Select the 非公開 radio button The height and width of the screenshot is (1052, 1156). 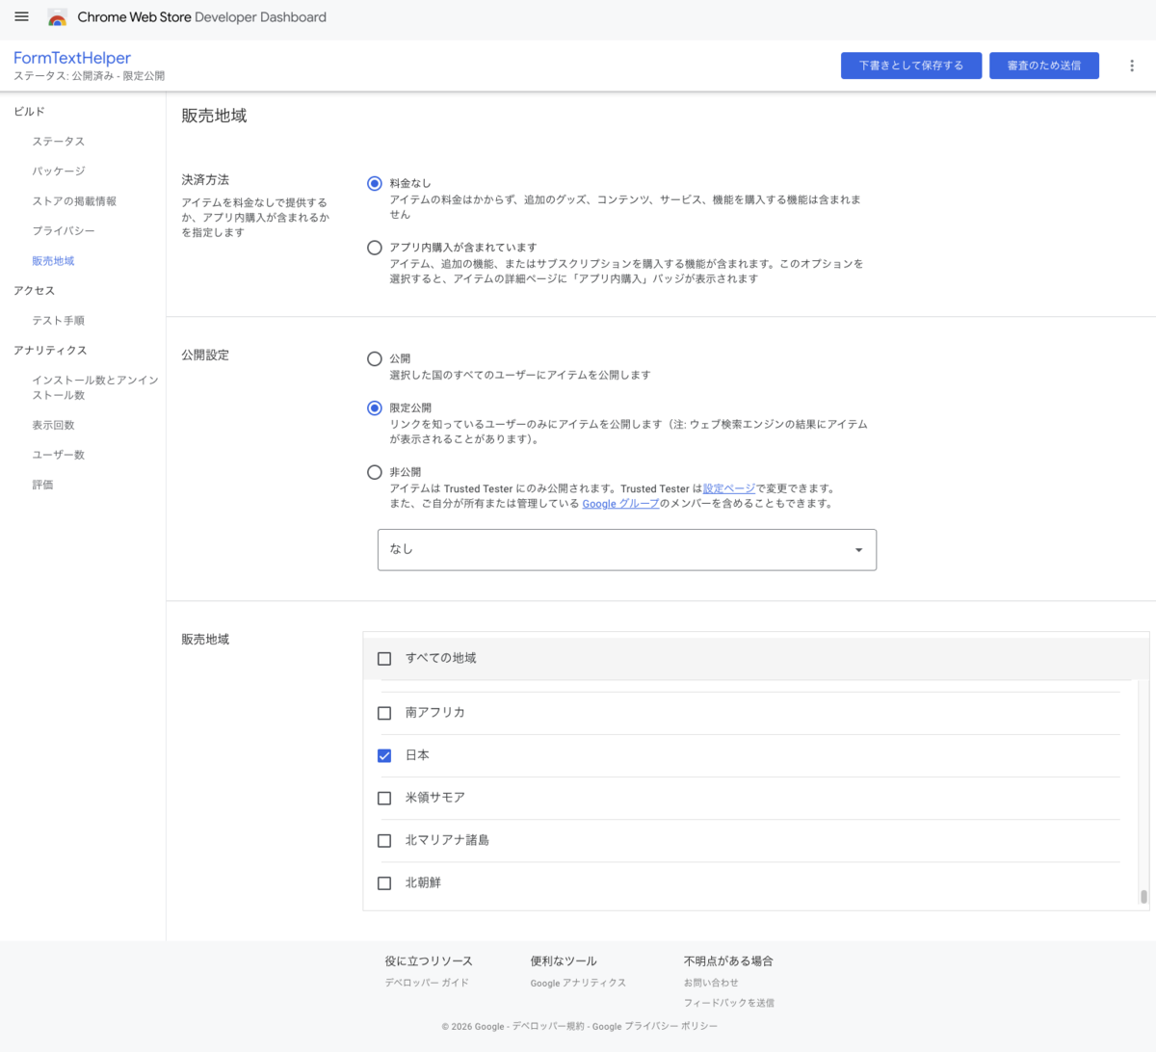pyautogui.click(x=375, y=472)
